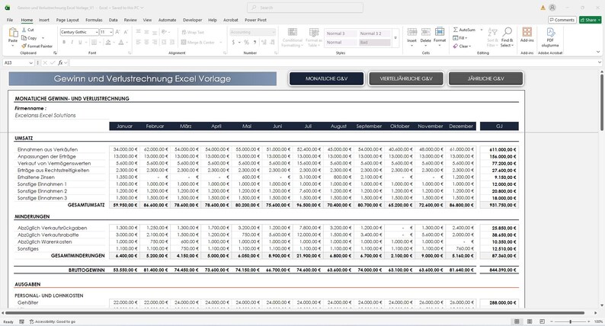Image resolution: width=605 pixels, height=326 pixels.
Task: Open the font size dropdown
Action: pos(111,32)
